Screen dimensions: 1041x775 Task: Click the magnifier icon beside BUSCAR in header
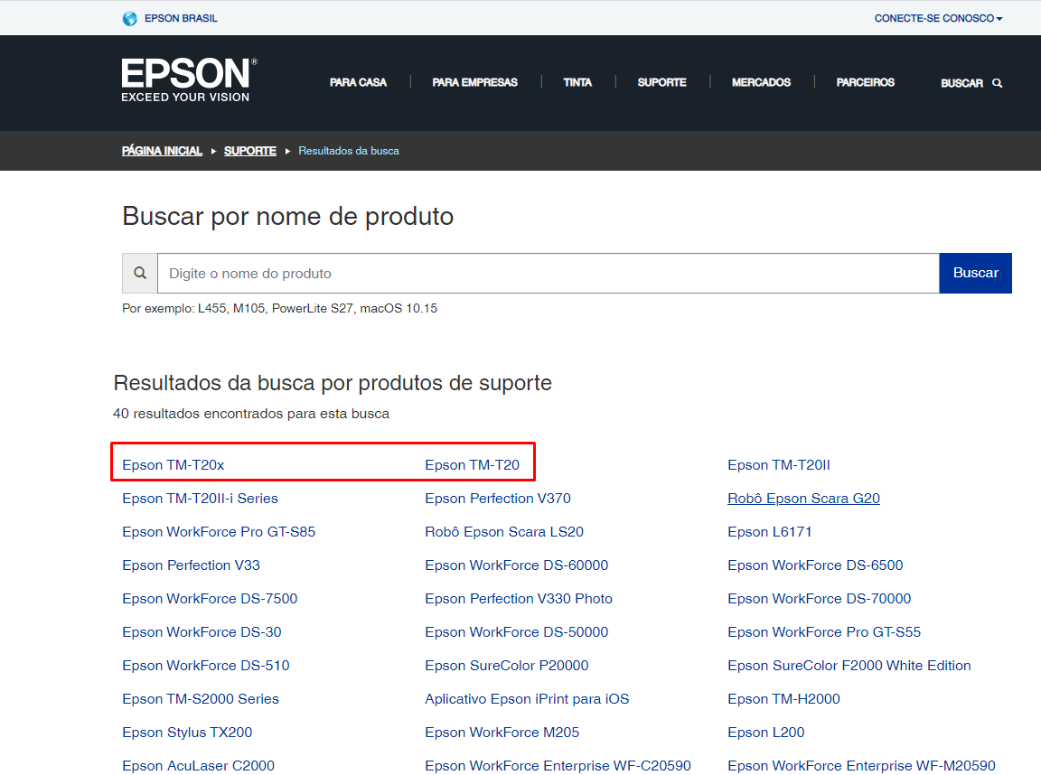[x=998, y=83]
